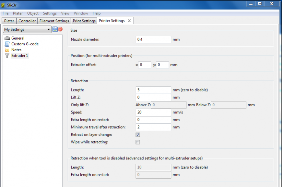Screen dimensions: 282x187
Task: Minimize the Slic3r window
Action: tap(251, 4)
